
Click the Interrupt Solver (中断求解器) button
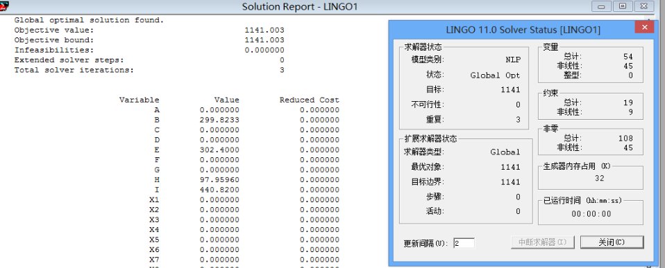pos(542,242)
